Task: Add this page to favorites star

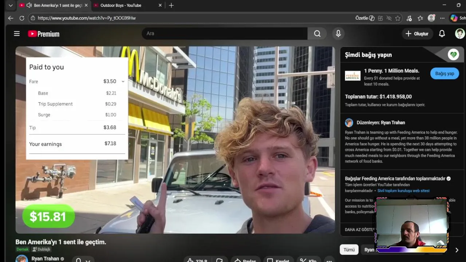Action: pos(398,18)
